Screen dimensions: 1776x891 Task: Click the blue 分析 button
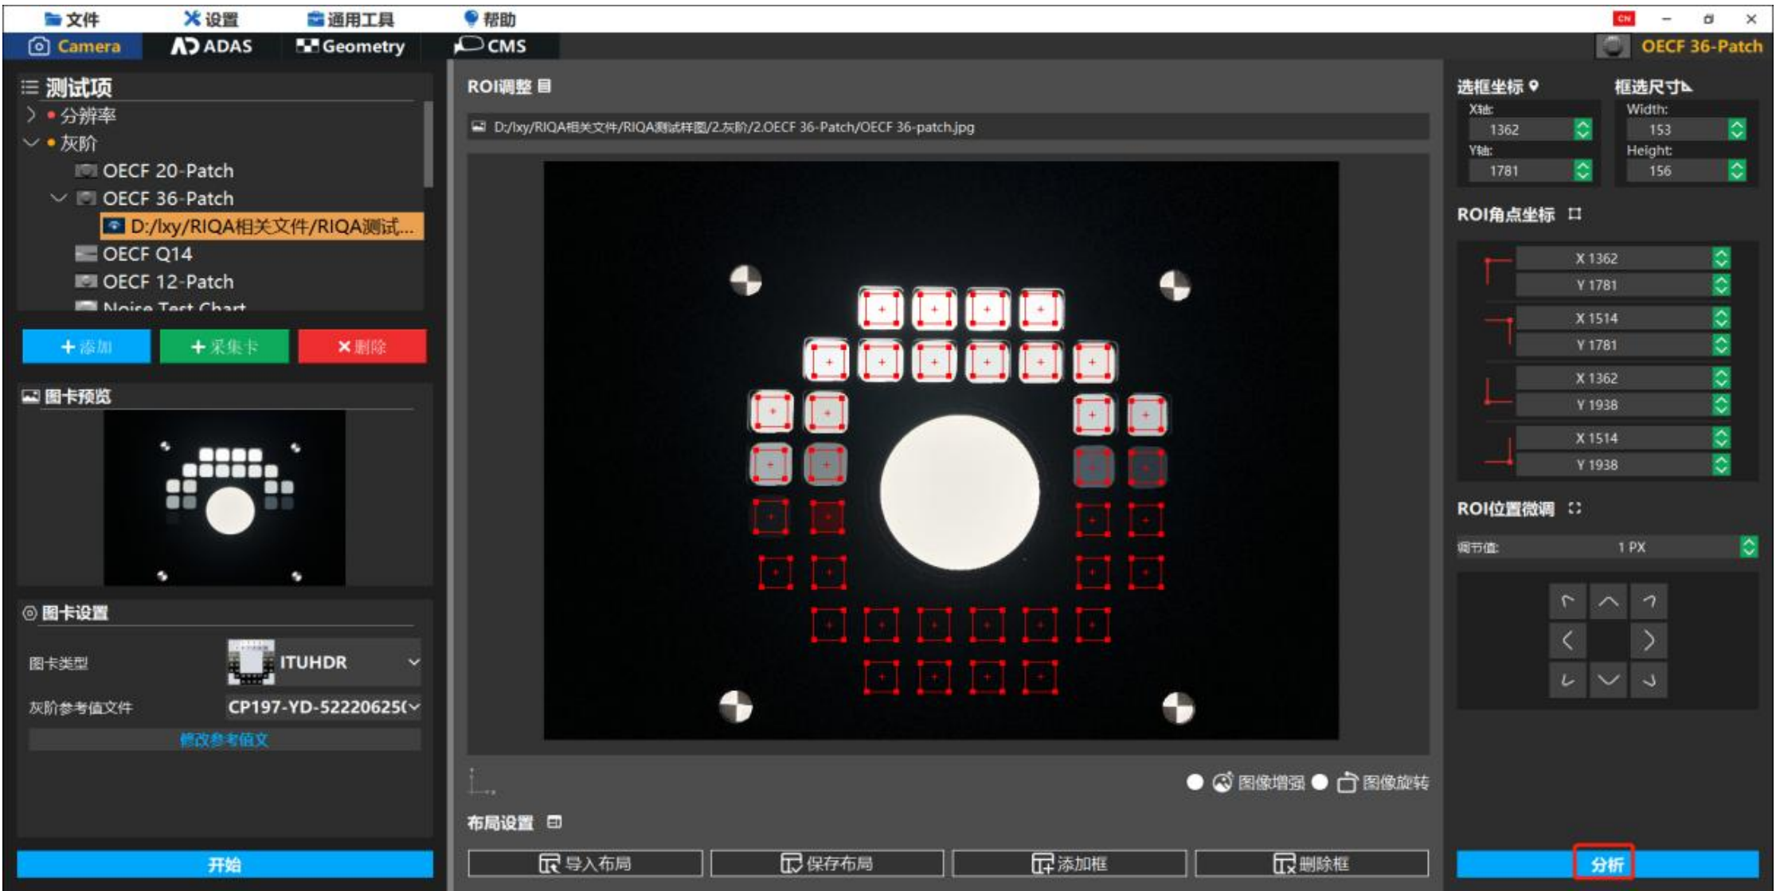pos(1606,864)
